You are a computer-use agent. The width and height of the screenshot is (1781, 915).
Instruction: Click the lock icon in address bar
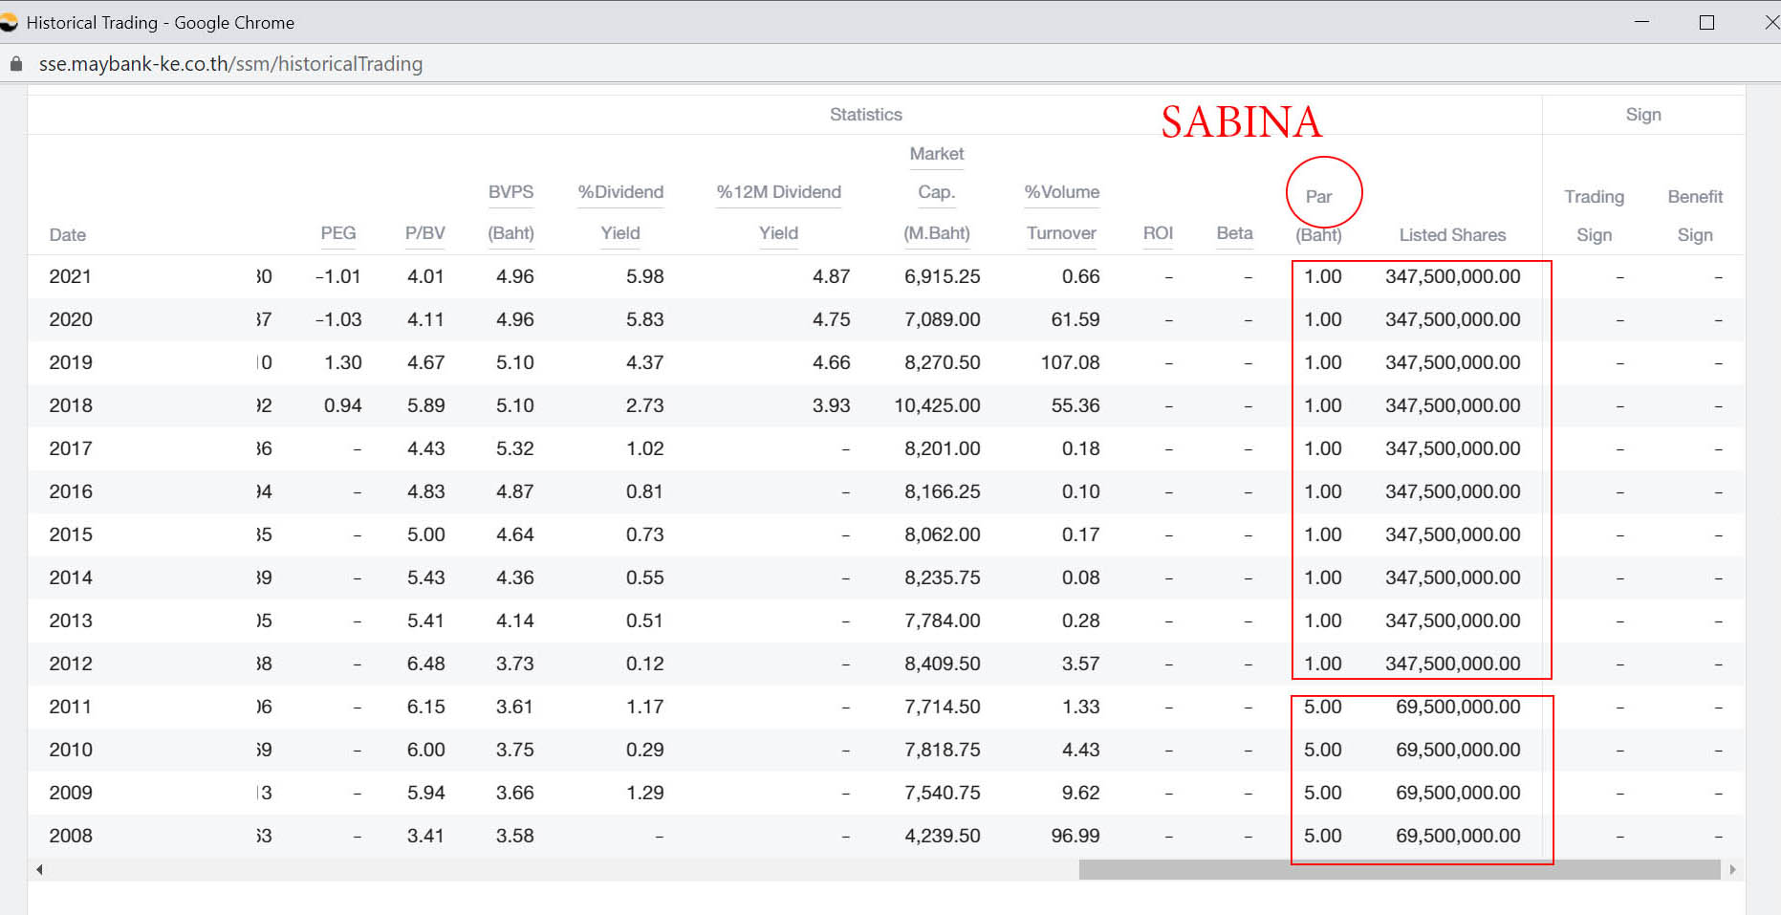(16, 64)
